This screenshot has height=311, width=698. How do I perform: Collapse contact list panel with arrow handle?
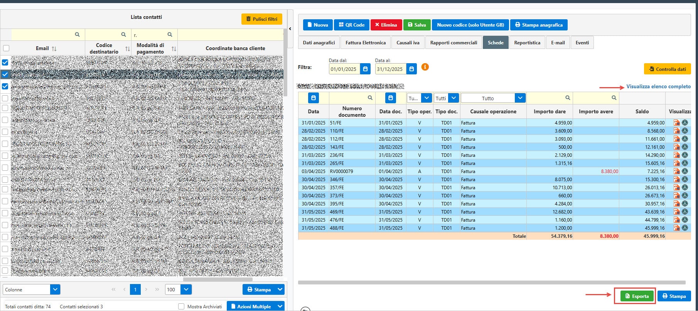(290, 29)
